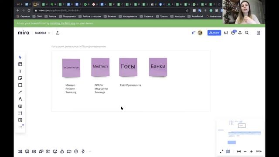Click the minimap preview thumbnail

(240, 133)
